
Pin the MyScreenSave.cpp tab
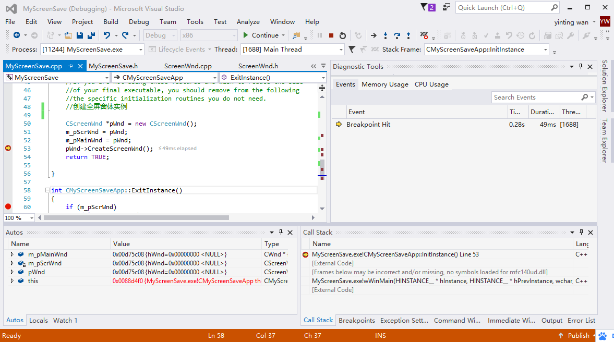coord(70,66)
